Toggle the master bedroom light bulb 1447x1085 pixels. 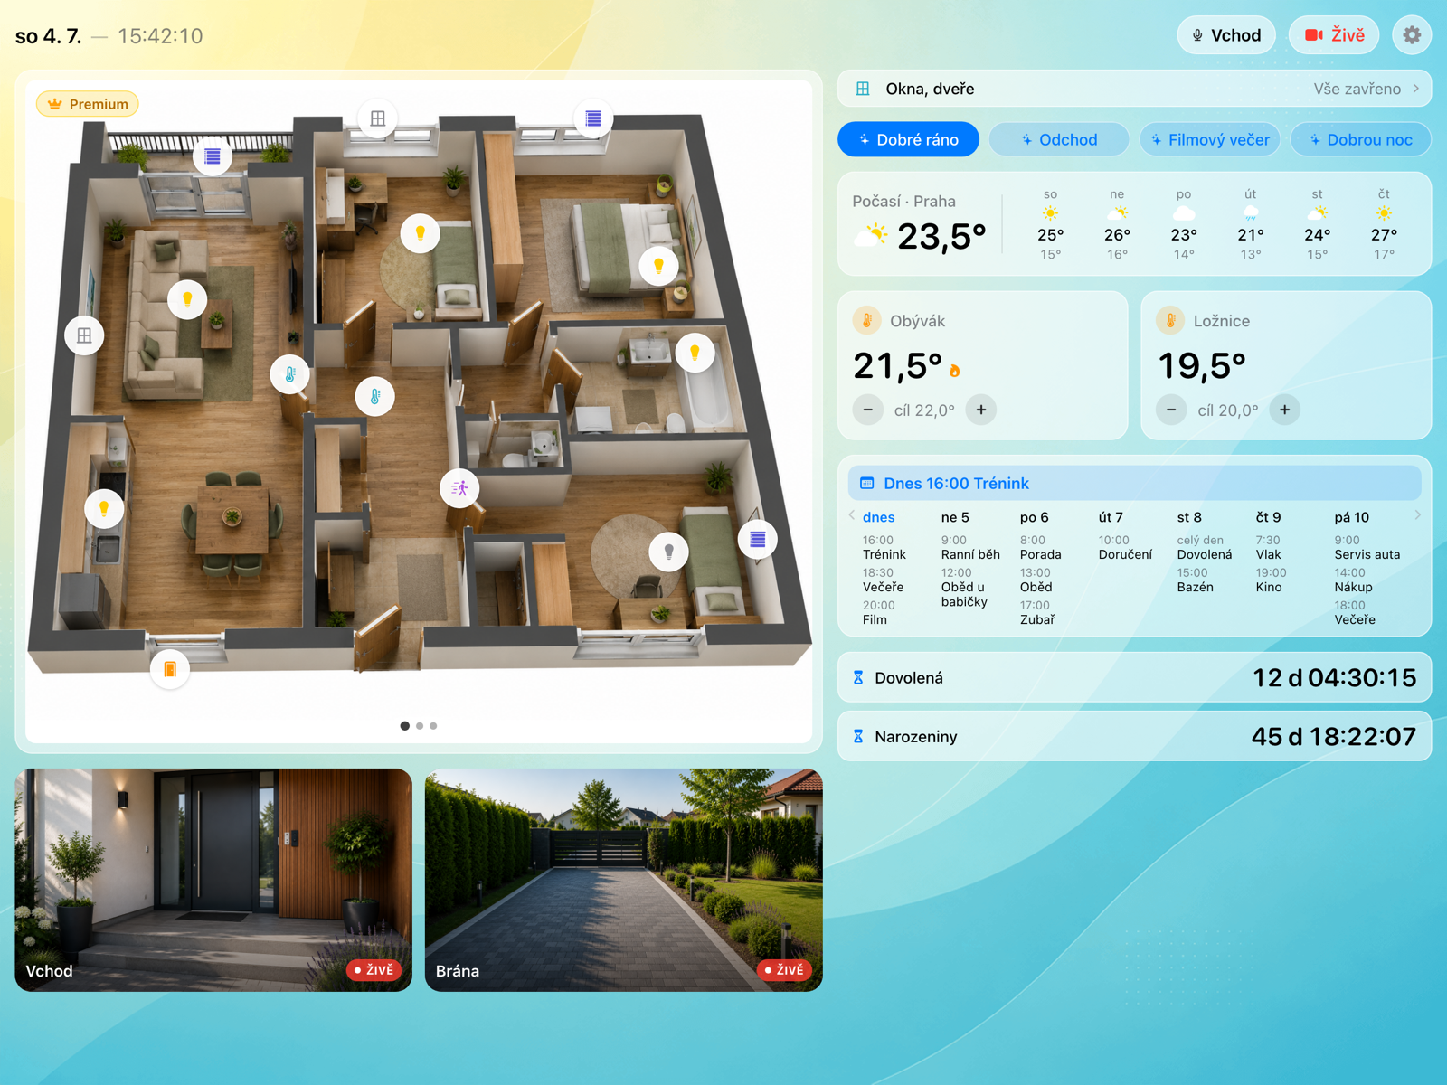[x=658, y=266]
